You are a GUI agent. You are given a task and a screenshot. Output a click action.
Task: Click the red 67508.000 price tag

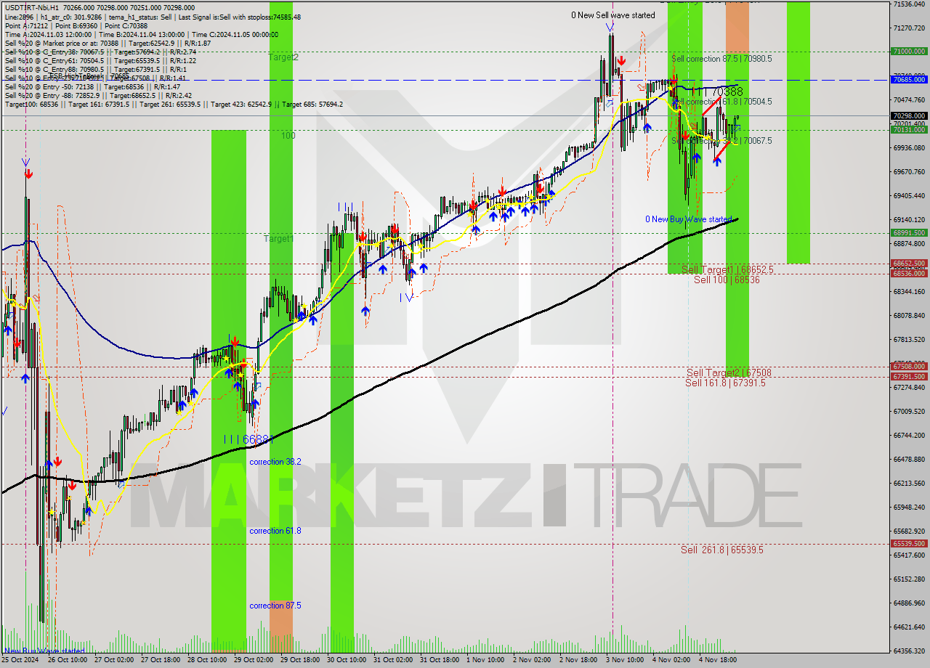(x=909, y=367)
